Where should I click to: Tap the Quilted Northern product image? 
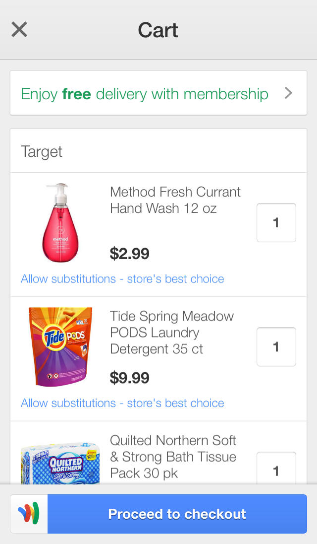tap(60, 463)
